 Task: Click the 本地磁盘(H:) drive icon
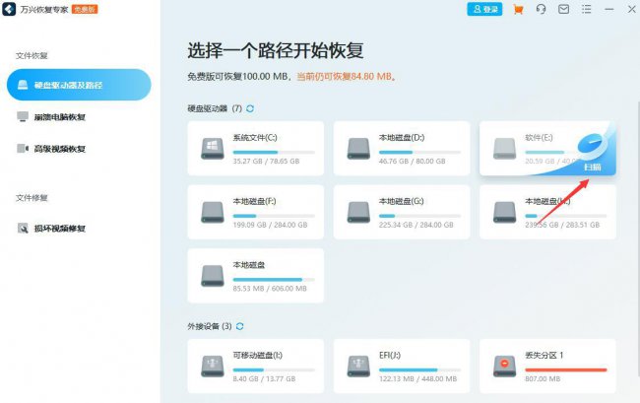(504, 212)
